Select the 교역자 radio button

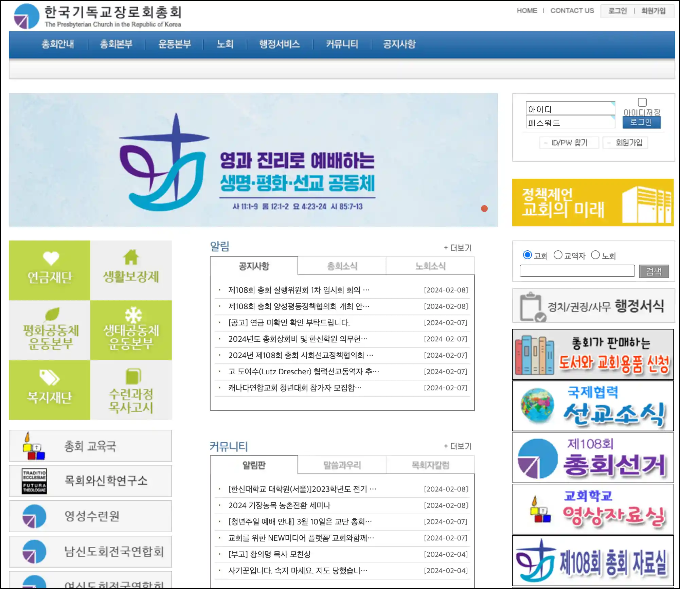558,255
